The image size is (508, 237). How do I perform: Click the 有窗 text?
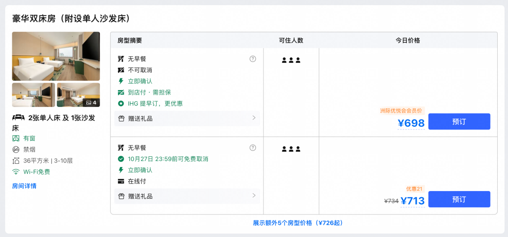[29, 138]
